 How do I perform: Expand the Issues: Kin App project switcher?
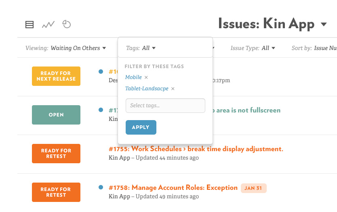pyautogui.click(x=272, y=24)
